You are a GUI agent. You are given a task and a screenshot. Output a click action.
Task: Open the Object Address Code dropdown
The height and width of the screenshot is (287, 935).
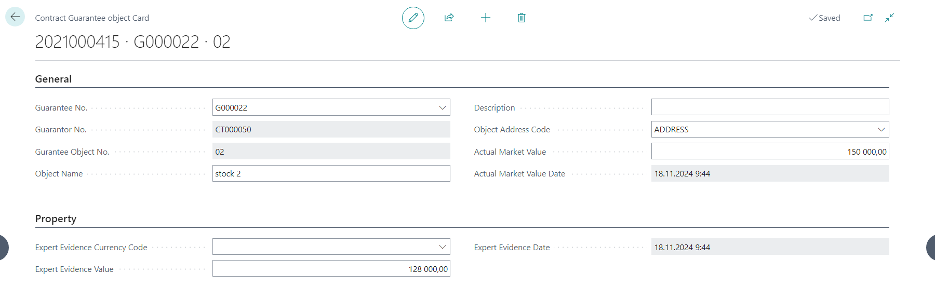[881, 129]
